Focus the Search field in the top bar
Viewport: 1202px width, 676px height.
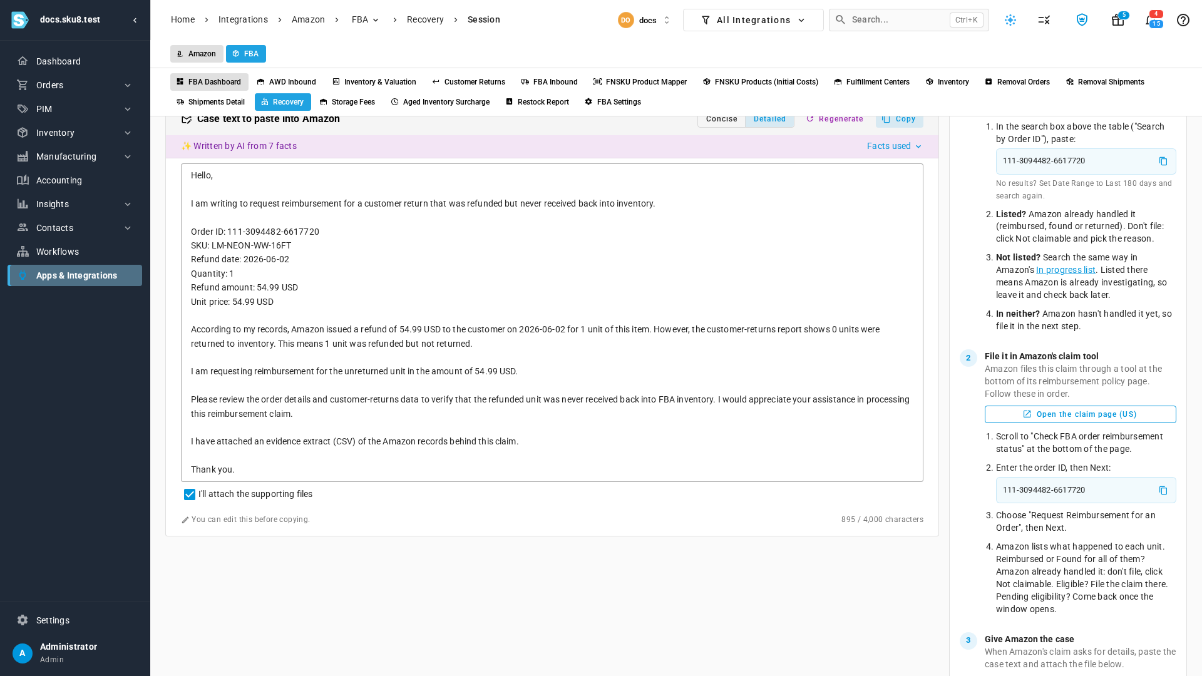point(909,20)
